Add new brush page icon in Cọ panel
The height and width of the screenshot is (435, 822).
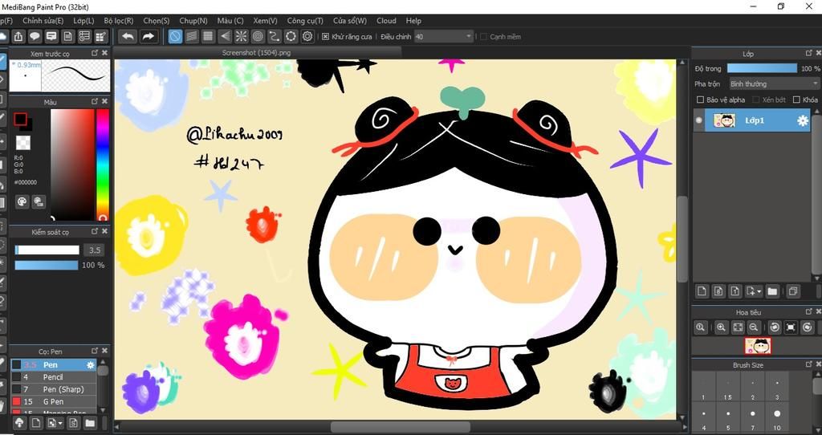coord(36,422)
